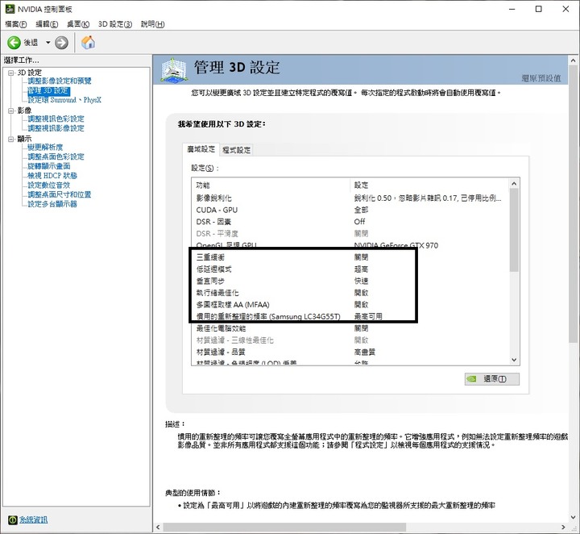Click the 系統資訊 icon at bottom left
580x534 pixels.
(x=12, y=520)
